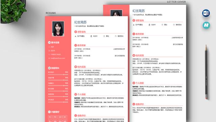Click the last skill level slider in sidebar

click(58, 102)
